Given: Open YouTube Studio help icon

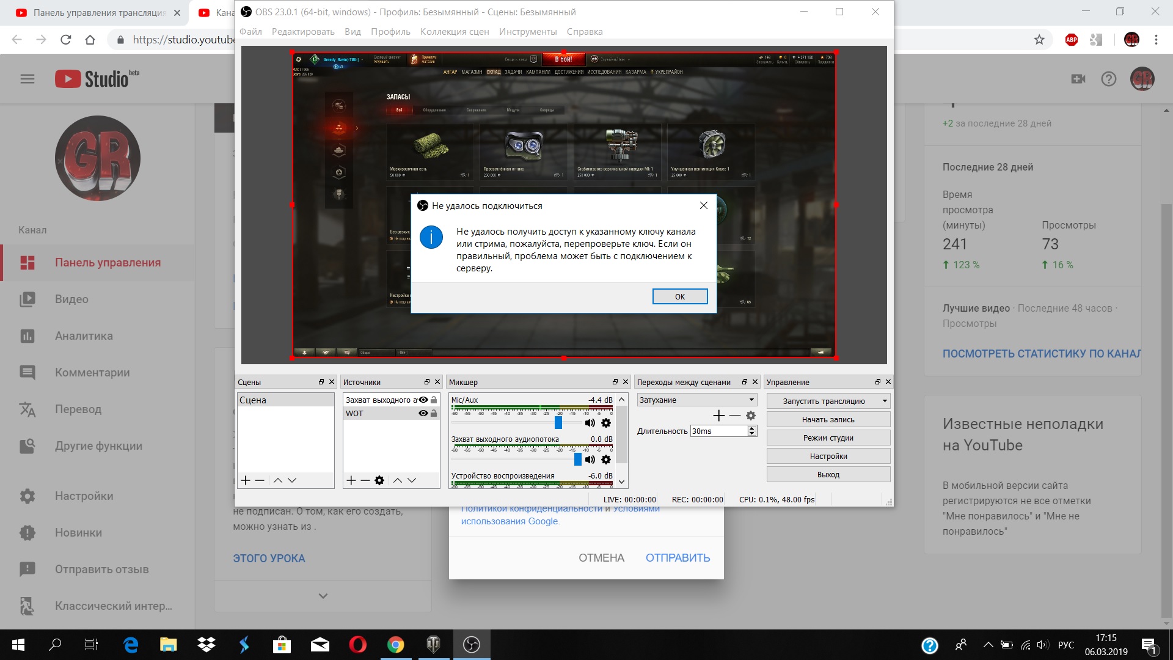Looking at the screenshot, I should tap(1109, 79).
